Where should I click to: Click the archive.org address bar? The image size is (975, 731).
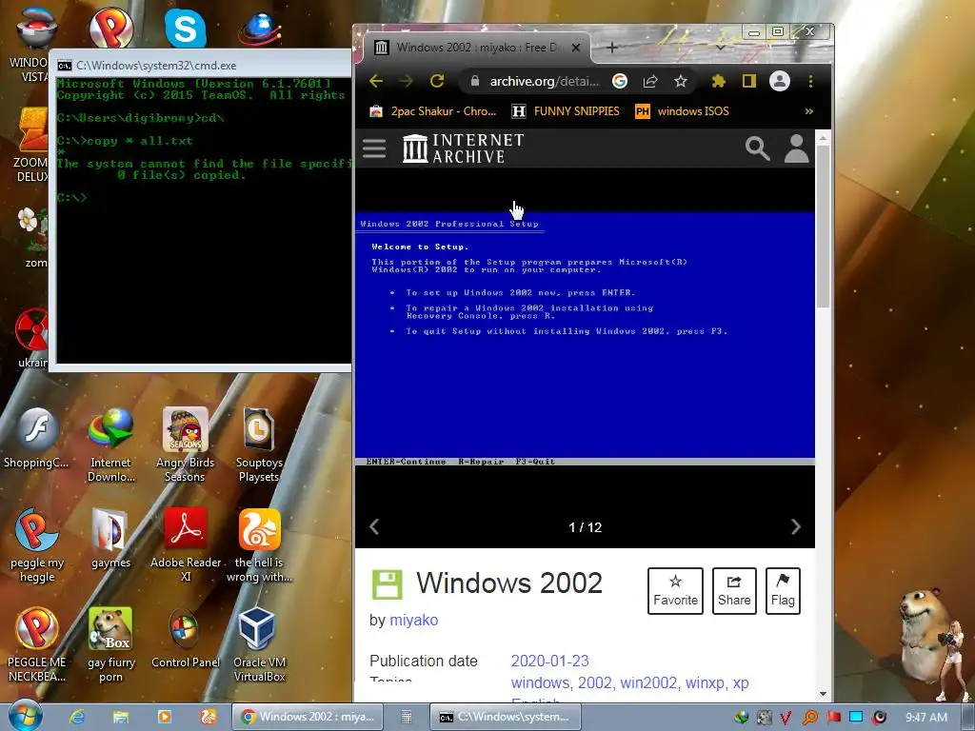point(546,82)
